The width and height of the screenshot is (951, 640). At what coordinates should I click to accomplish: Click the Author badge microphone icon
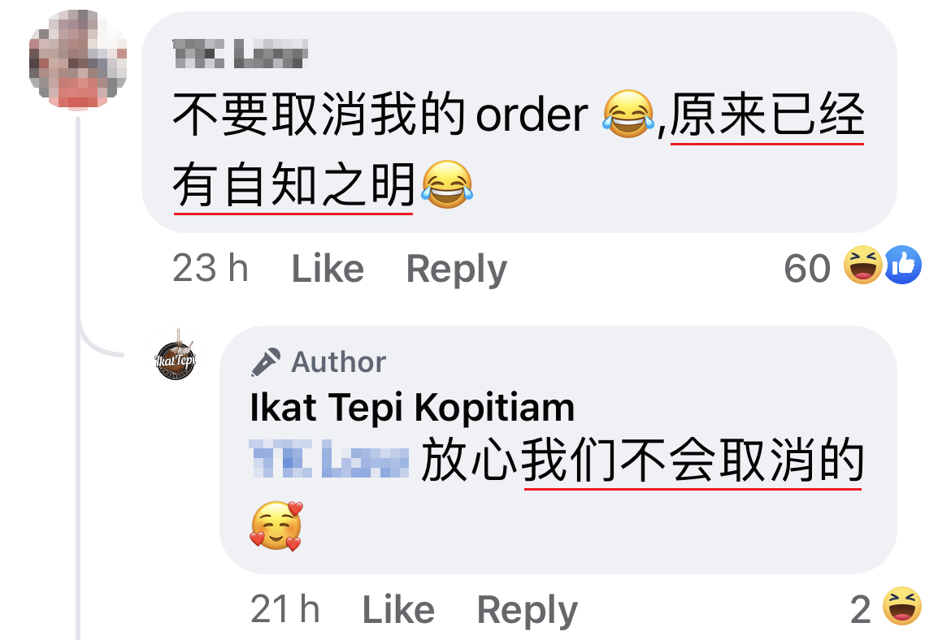coord(267,362)
